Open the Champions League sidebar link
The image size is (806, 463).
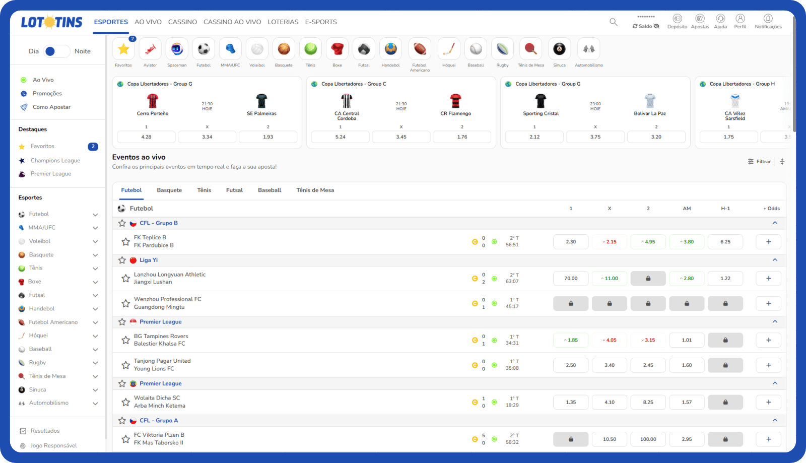click(x=55, y=161)
